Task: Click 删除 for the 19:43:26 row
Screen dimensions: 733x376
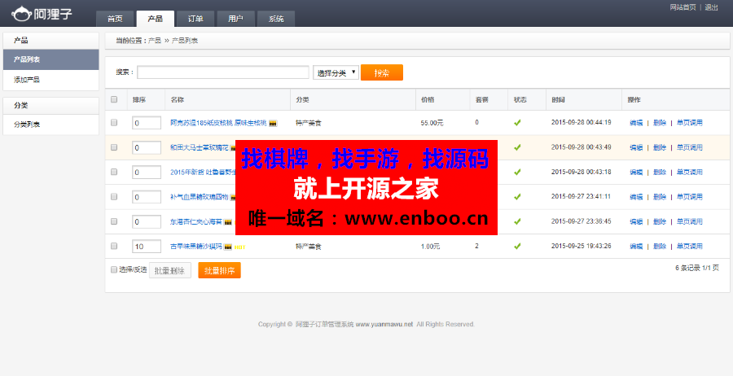Action: (660, 246)
